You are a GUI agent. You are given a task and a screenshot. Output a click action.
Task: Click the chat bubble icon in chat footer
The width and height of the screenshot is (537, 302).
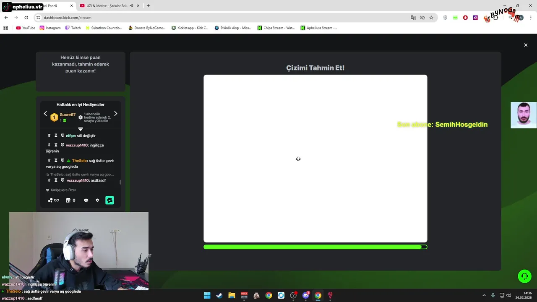click(x=86, y=200)
